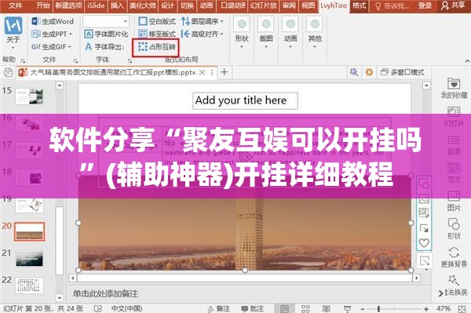Open 图层调序 dropdown
The height and width of the screenshot is (313, 471).
[x=203, y=21]
